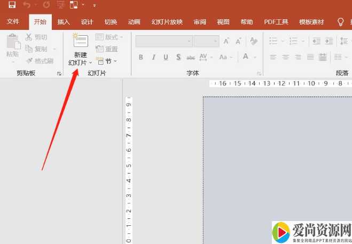The height and width of the screenshot is (244, 352).
Task: Center align text
Action: [286, 57]
